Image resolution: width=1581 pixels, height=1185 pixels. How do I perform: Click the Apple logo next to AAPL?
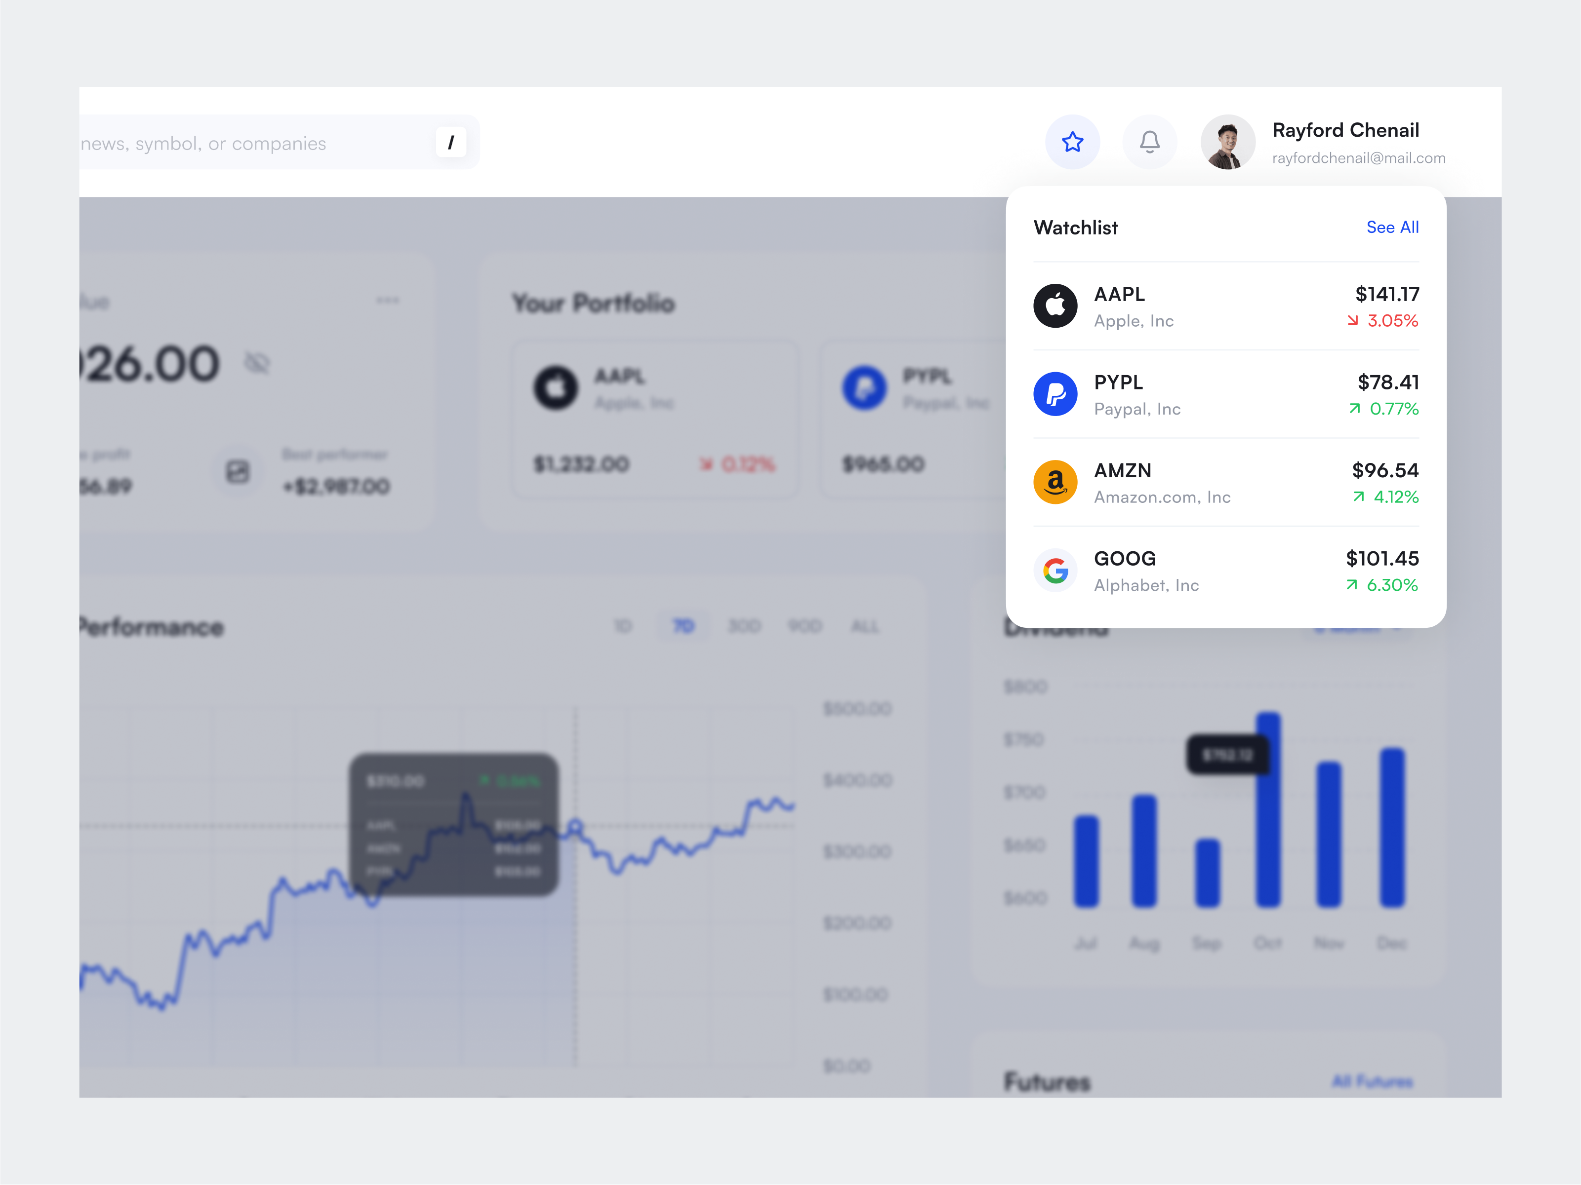[1055, 306]
